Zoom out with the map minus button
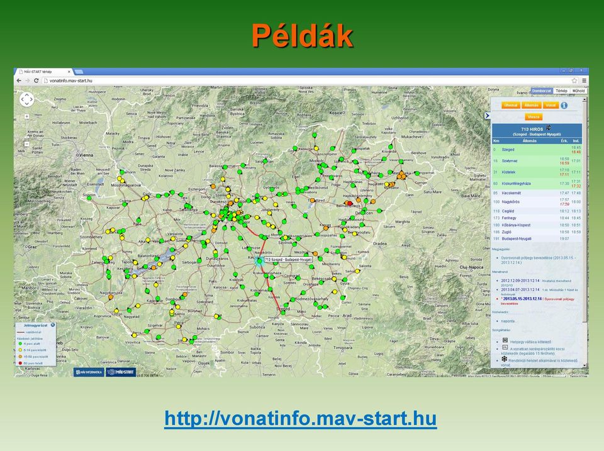 26,144
